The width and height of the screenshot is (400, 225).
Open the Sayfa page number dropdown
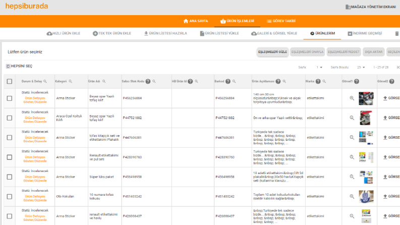[x=319, y=67]
